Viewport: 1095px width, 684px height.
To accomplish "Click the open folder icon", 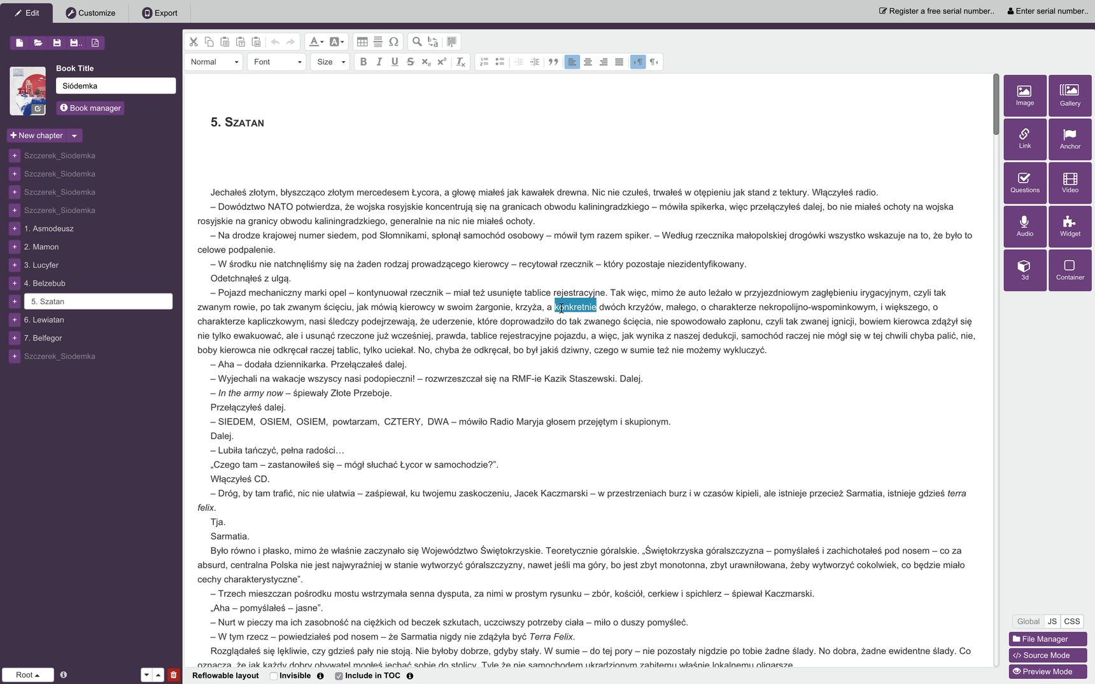I will [38, 43].
